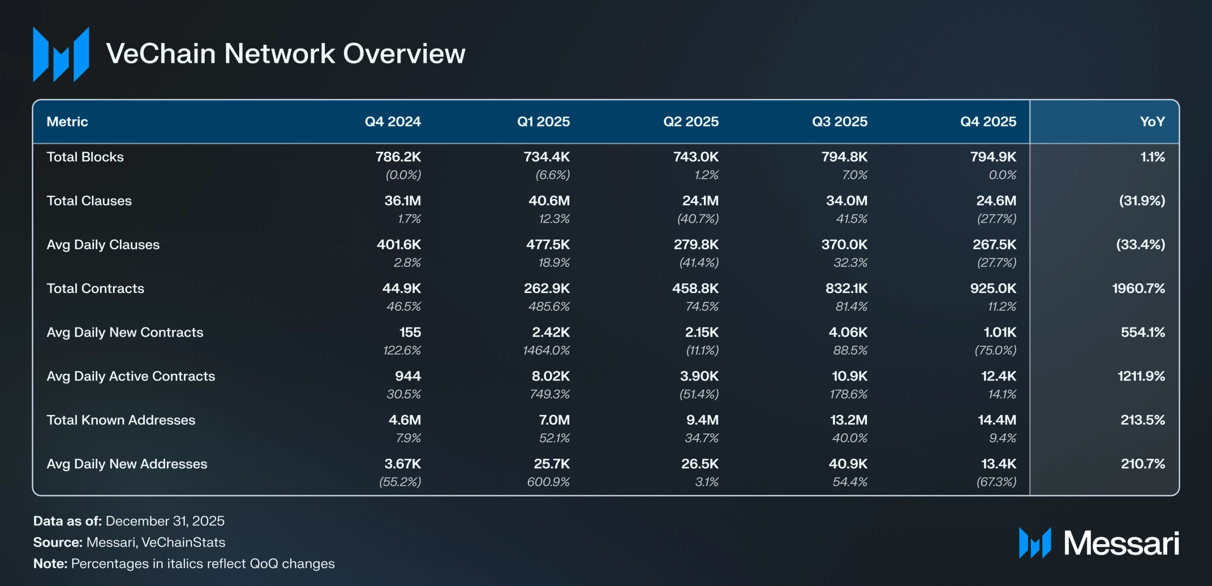1212x586 pixels.
Task: Select the "262.9K" Total Contracts value
Action: (547, 288)
